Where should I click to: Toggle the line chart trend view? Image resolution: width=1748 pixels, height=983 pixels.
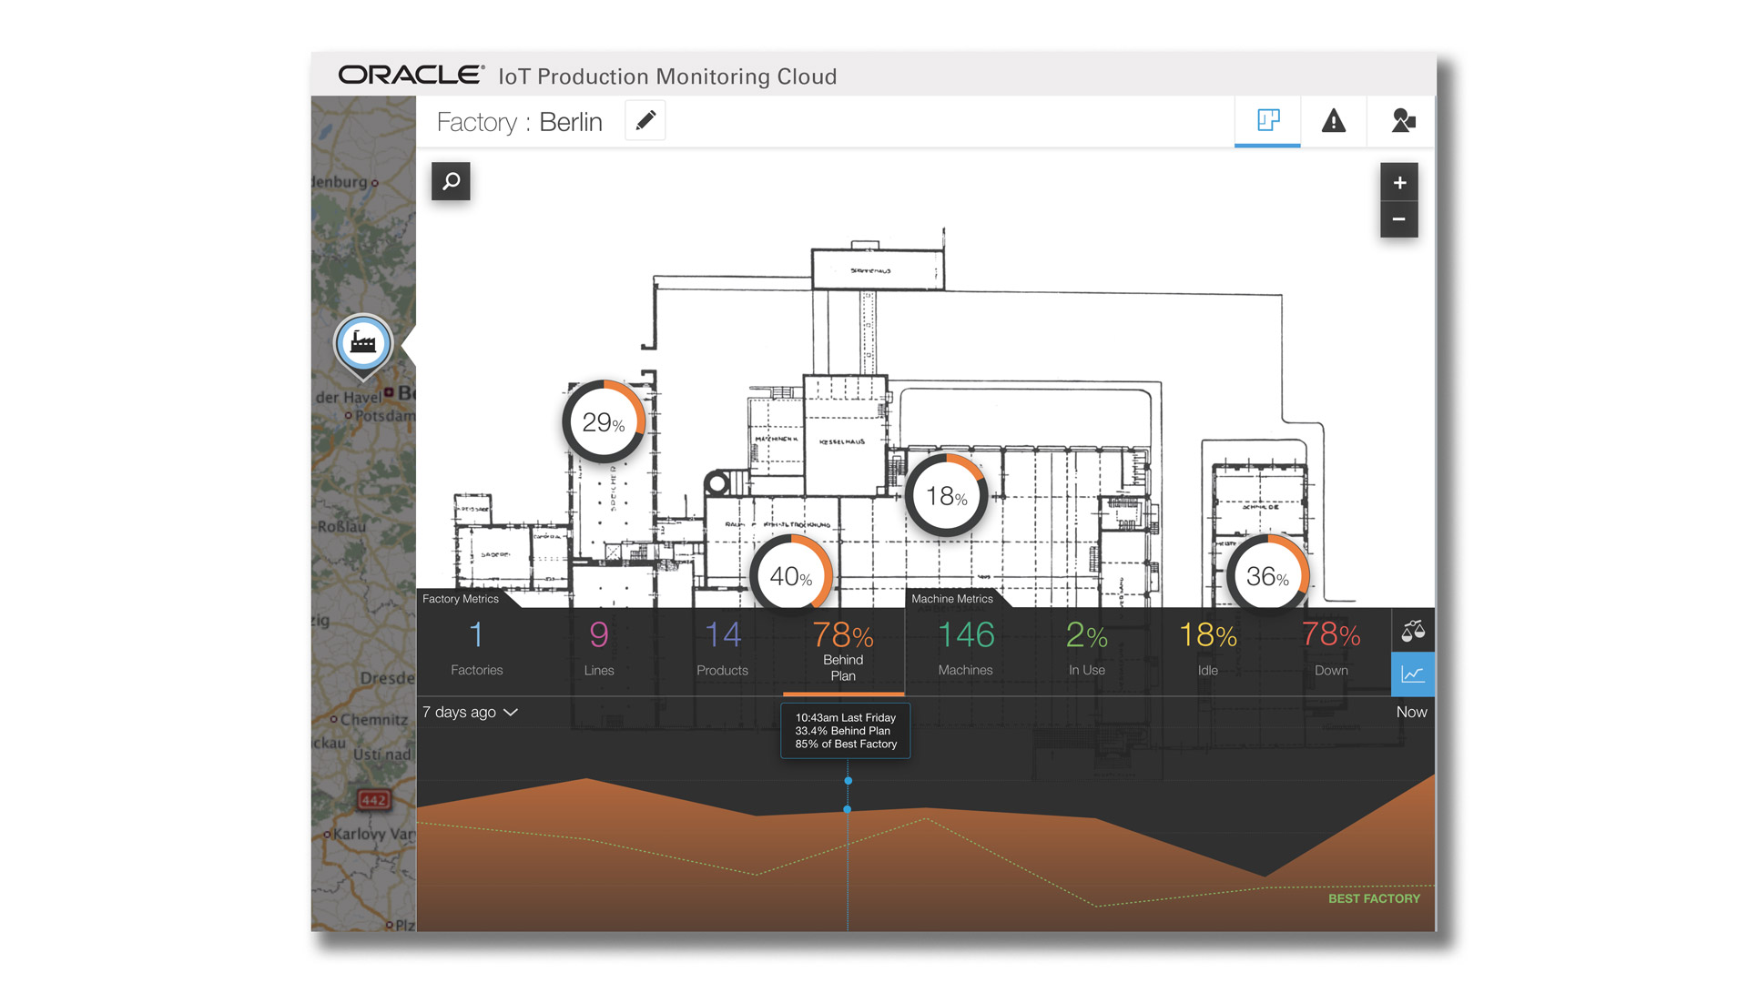(x=1413, y=674)
